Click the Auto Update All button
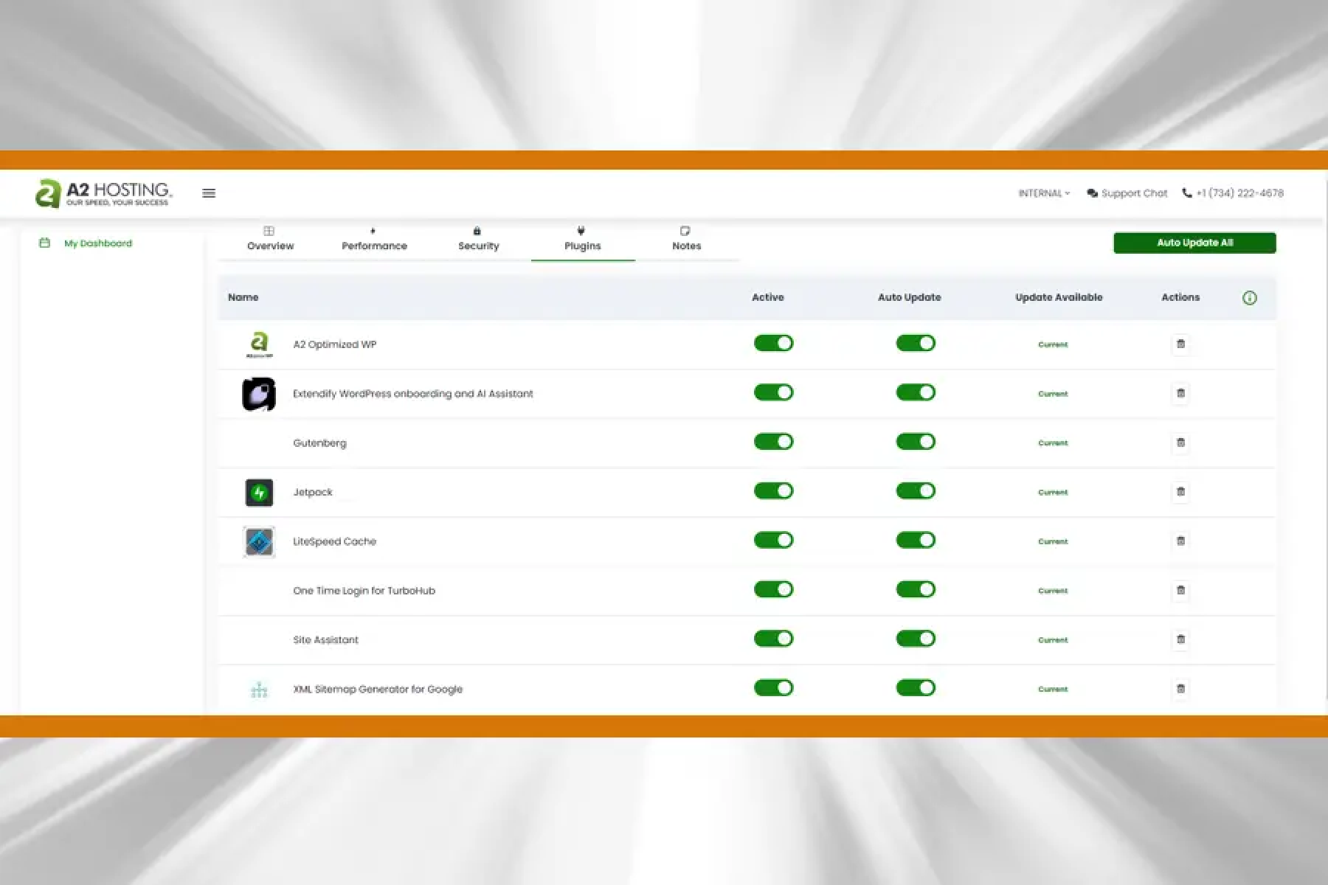 (x=1194, y=243)
